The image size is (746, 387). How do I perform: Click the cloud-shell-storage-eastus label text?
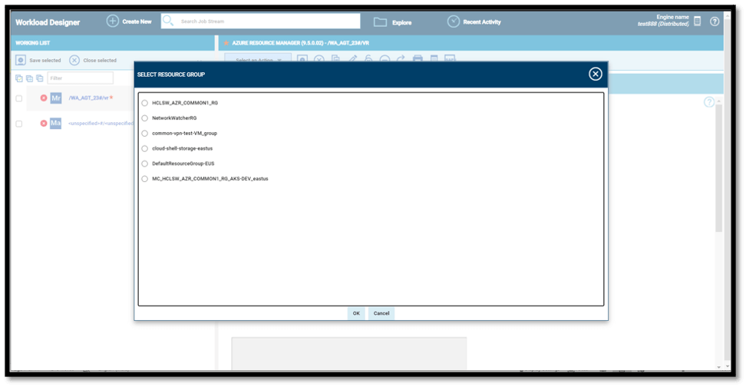[182, 148]
